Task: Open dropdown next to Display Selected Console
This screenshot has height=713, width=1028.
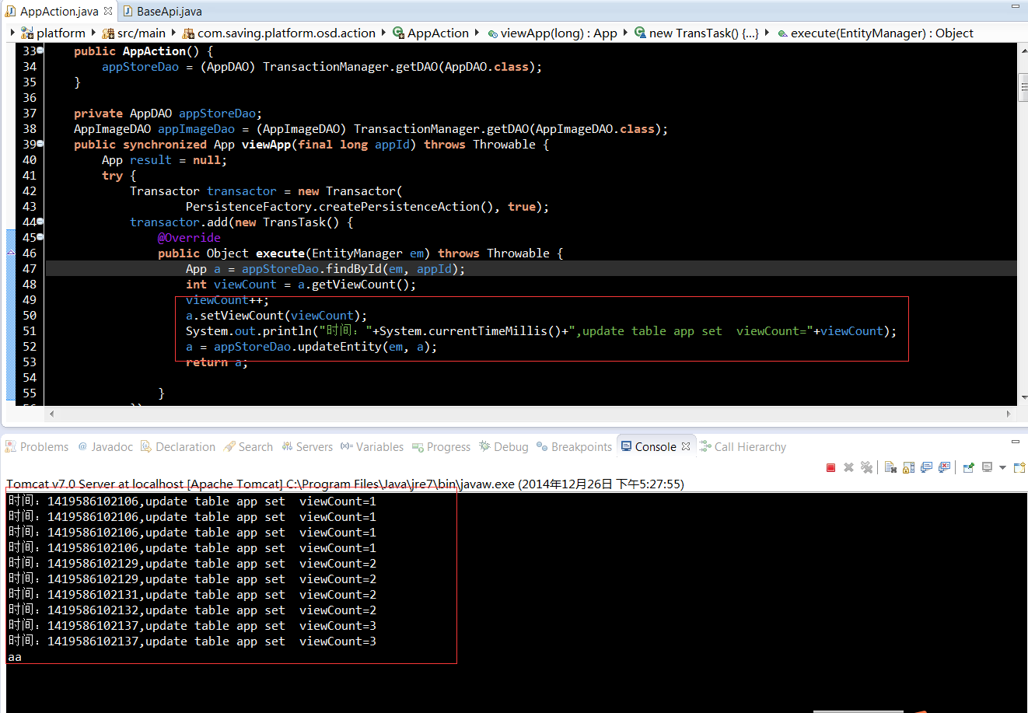Action: (x=1002, y=468)
